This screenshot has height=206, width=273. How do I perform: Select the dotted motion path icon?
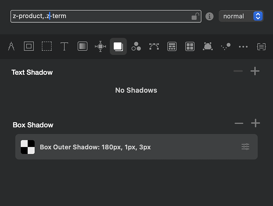coord(226,47)
